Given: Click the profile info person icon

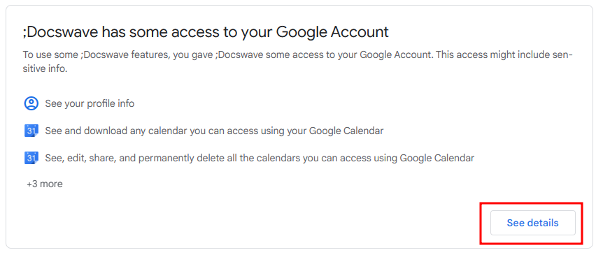Looking at the screenshot, I should (31, 104).
